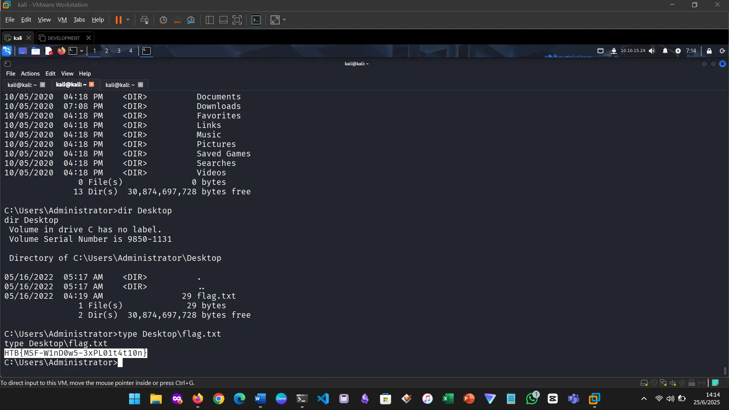
Task: Expand the power options dropdown arrow
Action: pyautogui.click(x=128, y=20)
